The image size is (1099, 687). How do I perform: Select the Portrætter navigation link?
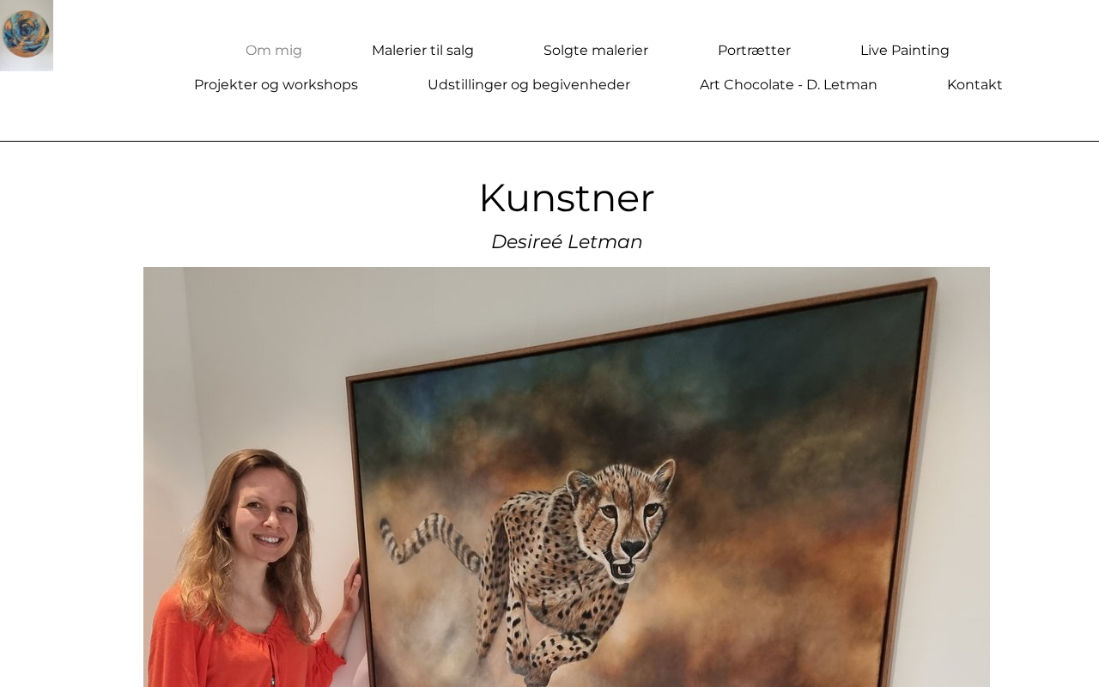(x=754, y=51)
